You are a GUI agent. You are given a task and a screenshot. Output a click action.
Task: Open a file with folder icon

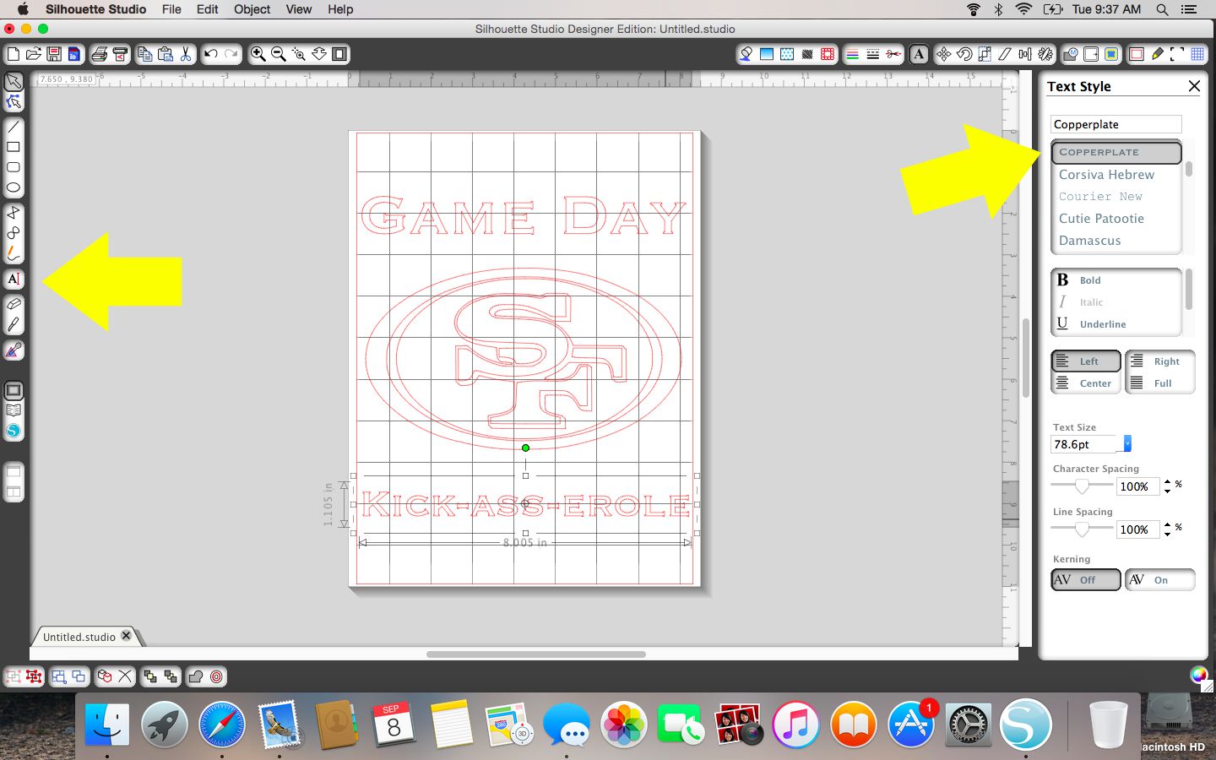34,54
